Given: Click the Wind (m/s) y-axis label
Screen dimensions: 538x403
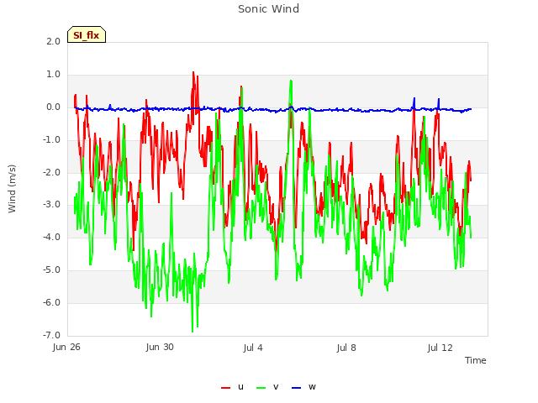Looking at the screenshot, I should pos(12,189).
